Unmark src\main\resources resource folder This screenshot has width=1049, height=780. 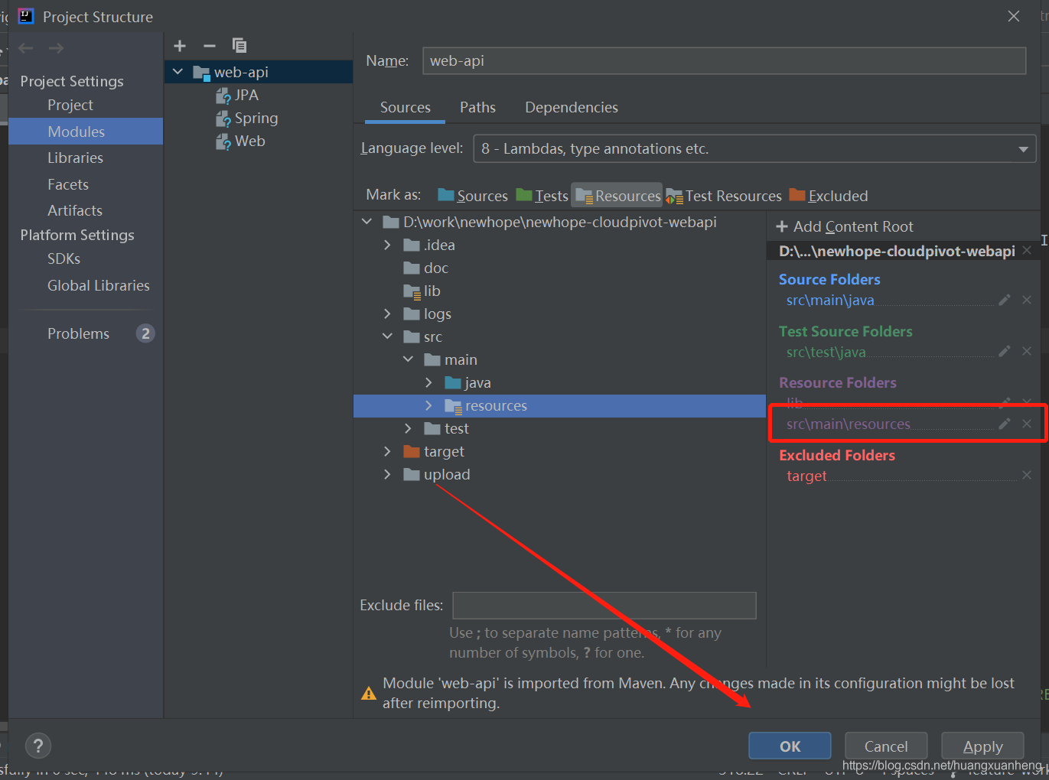[x=1027, y=424]
